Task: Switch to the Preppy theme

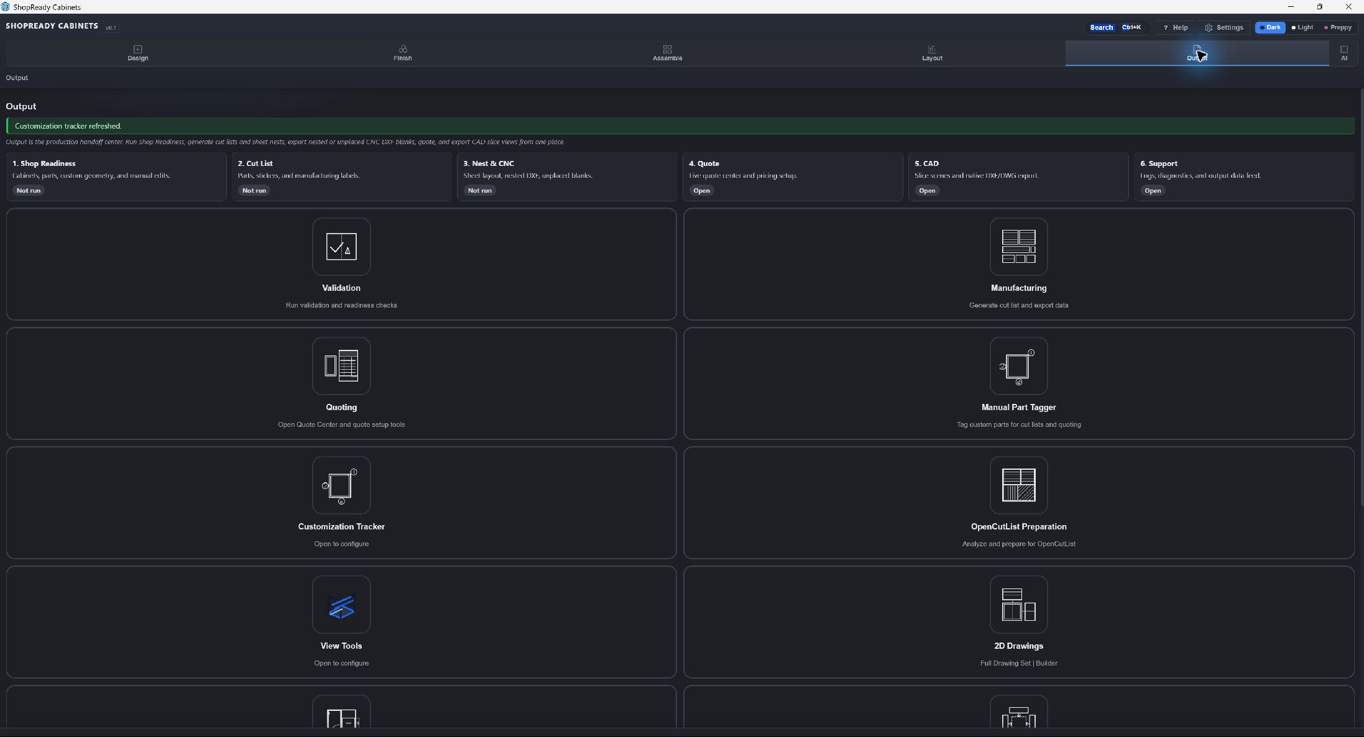Action: point(1337,27)
